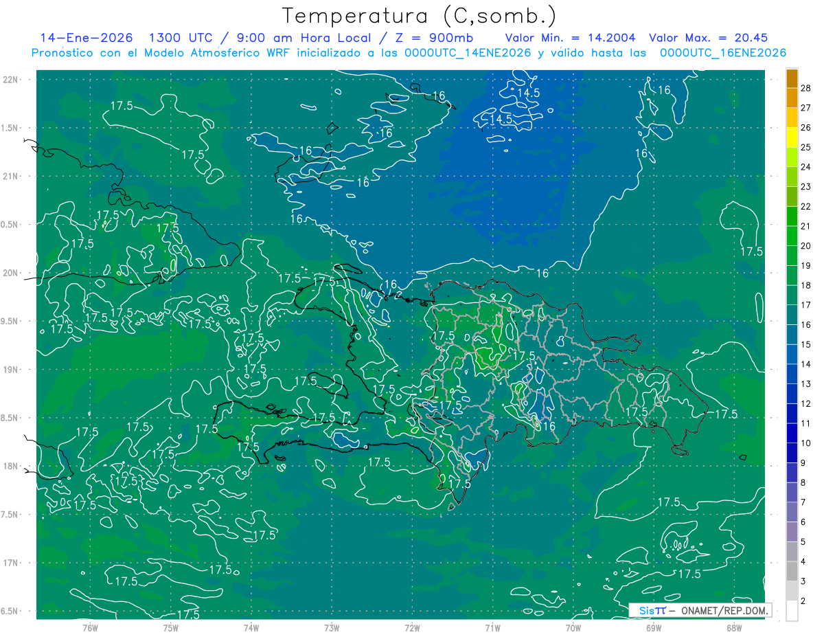Image resolution: width=824 pixels, height=637 pixels.
Task: Click the colorbar value label "24"
Action: (806, 166)
